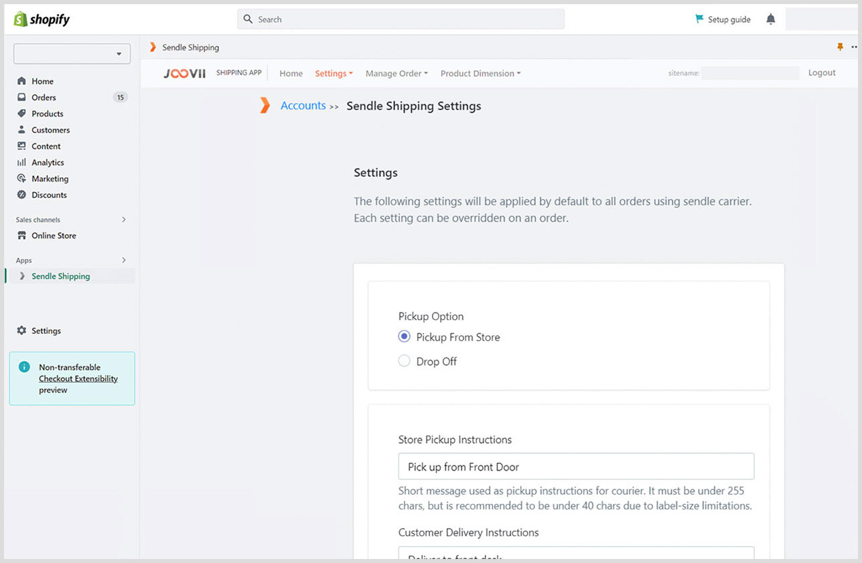862x563 pixels.
Task: Click the Discounts percent icon
Action: [x=21, y=195]
